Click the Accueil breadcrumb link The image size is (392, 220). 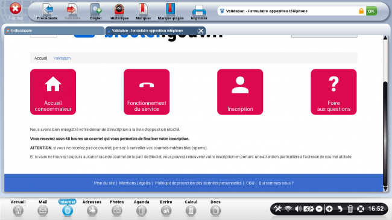(40, 58)
